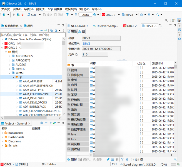The height and width of the screenshot is (167, 182).
Task: Toggle partitioned checkbox in fourth table row
Action: coord(141,81)
